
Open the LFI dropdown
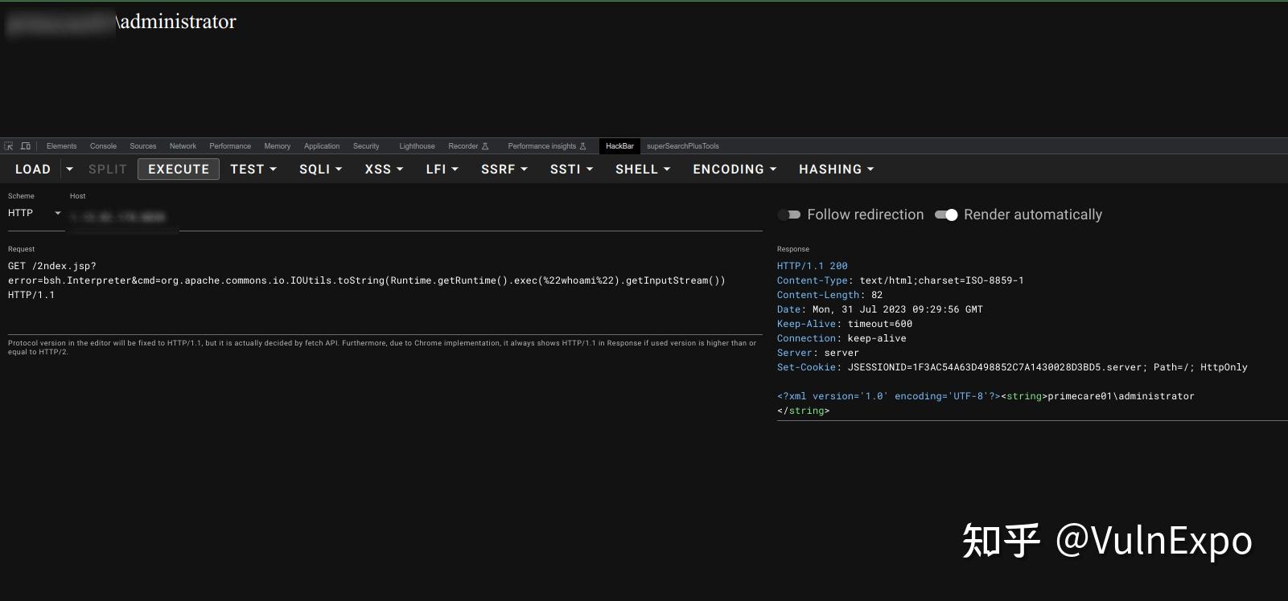click(x=442, y=169)
